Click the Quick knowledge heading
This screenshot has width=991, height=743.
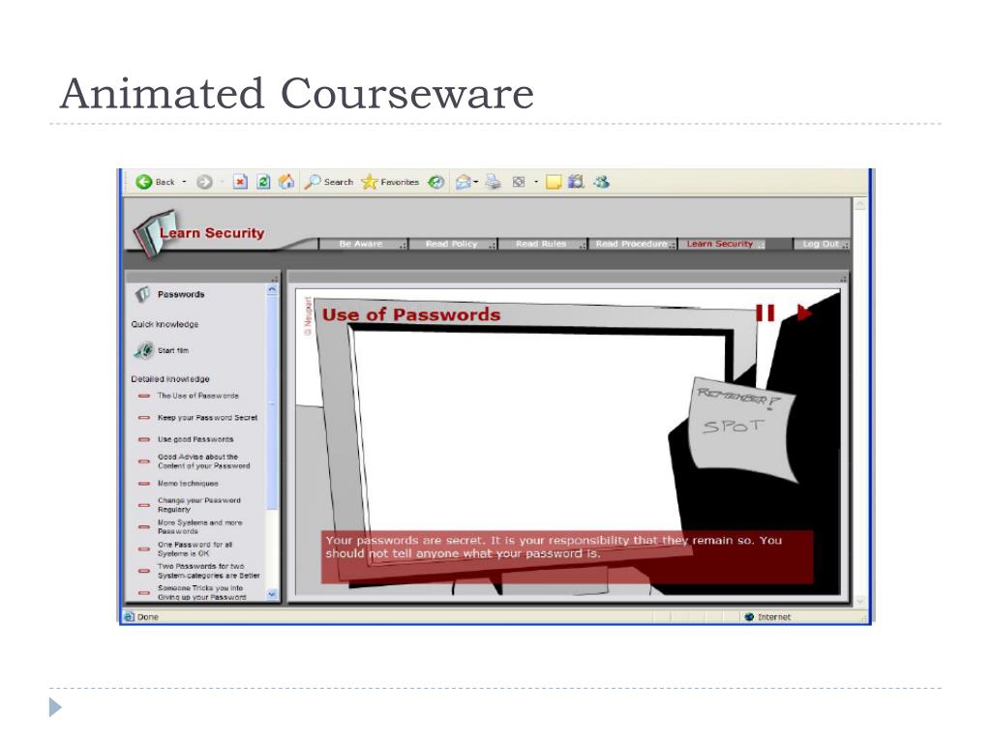pos(165,324)
